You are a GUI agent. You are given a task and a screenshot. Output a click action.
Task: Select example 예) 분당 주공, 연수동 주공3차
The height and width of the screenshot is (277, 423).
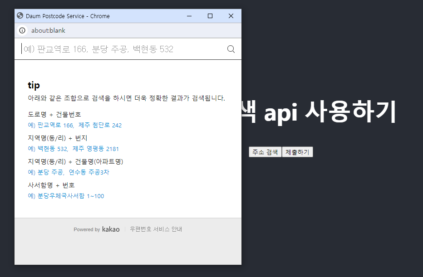click(x=69, y=172)
